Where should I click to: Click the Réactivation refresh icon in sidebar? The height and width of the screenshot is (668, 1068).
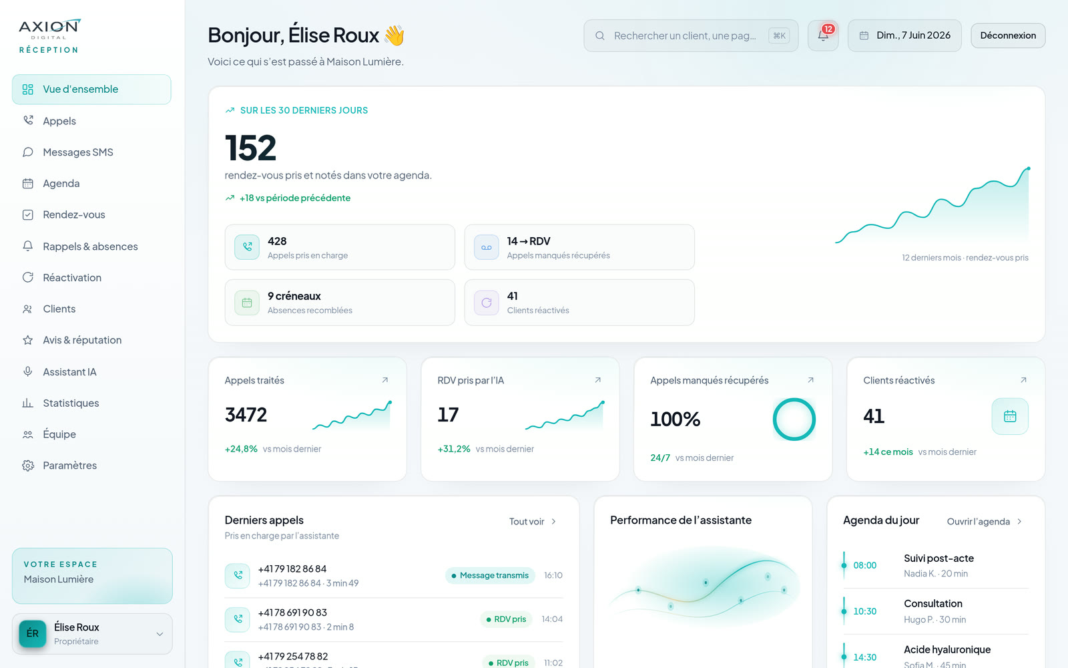point(28,277)
